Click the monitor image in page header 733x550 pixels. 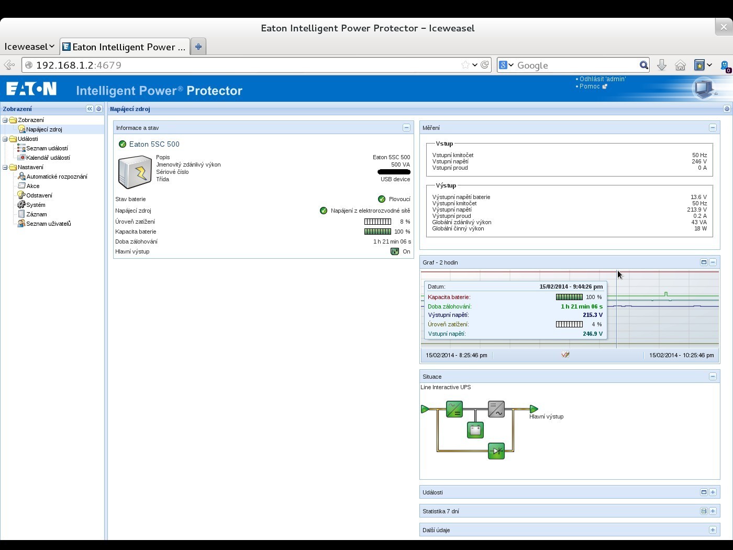click(x=705, y=88)
